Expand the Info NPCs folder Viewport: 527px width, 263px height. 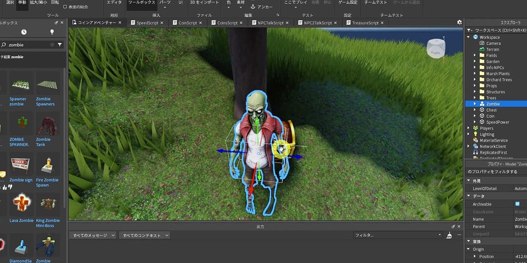[475, 67]
